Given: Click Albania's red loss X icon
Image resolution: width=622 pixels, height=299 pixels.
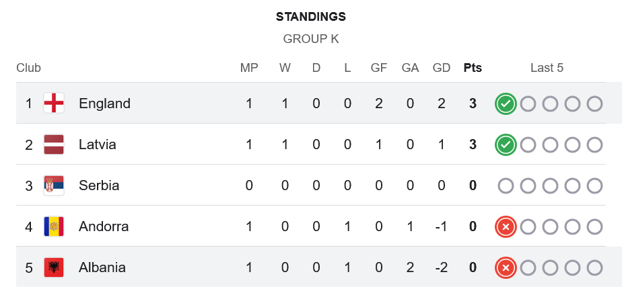Looking at the screenshot, I should click(x=506, y=267).
